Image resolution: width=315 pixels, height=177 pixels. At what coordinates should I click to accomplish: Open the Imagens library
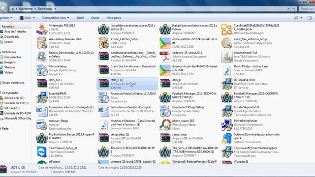point(10,62)
